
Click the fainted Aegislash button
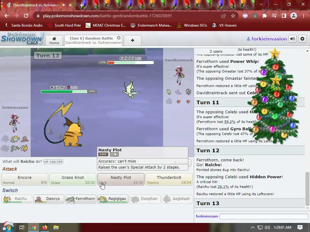pyautogui.click(x=177, y=199)
